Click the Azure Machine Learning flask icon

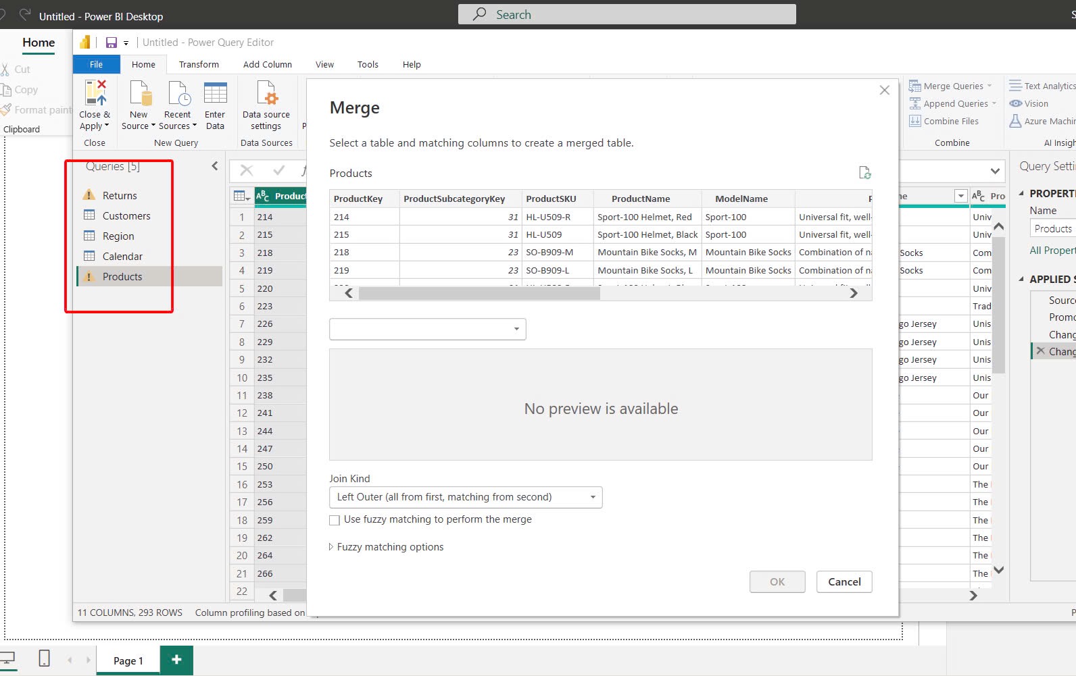pos(1015,121)
